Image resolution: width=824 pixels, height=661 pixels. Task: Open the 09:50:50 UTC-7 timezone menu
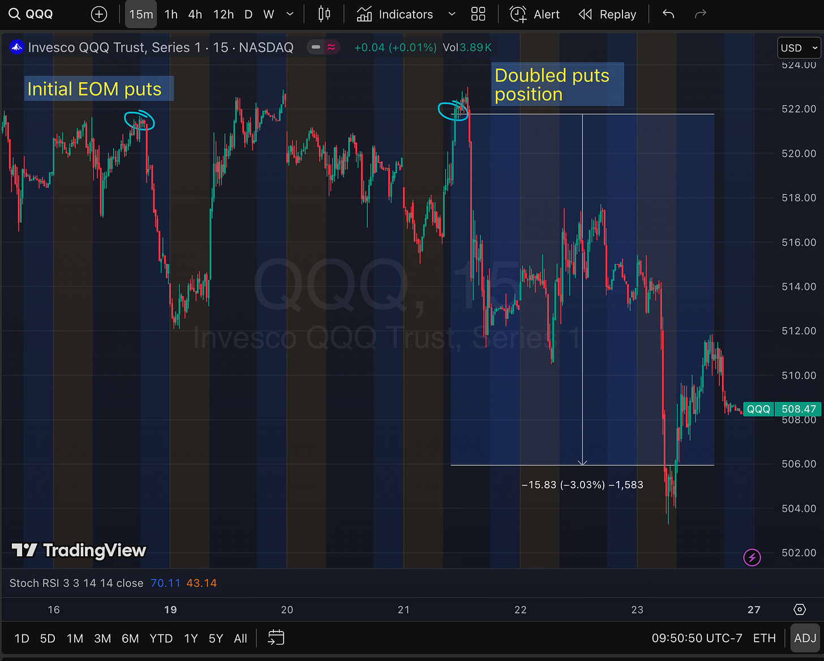click(x=697, y=638)
